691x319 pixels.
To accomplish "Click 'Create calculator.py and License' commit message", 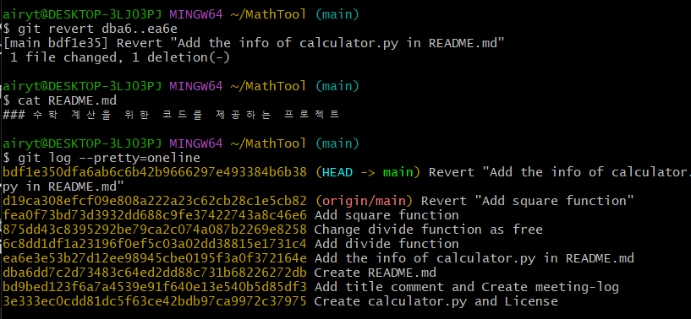I will [x=436, y=301].
